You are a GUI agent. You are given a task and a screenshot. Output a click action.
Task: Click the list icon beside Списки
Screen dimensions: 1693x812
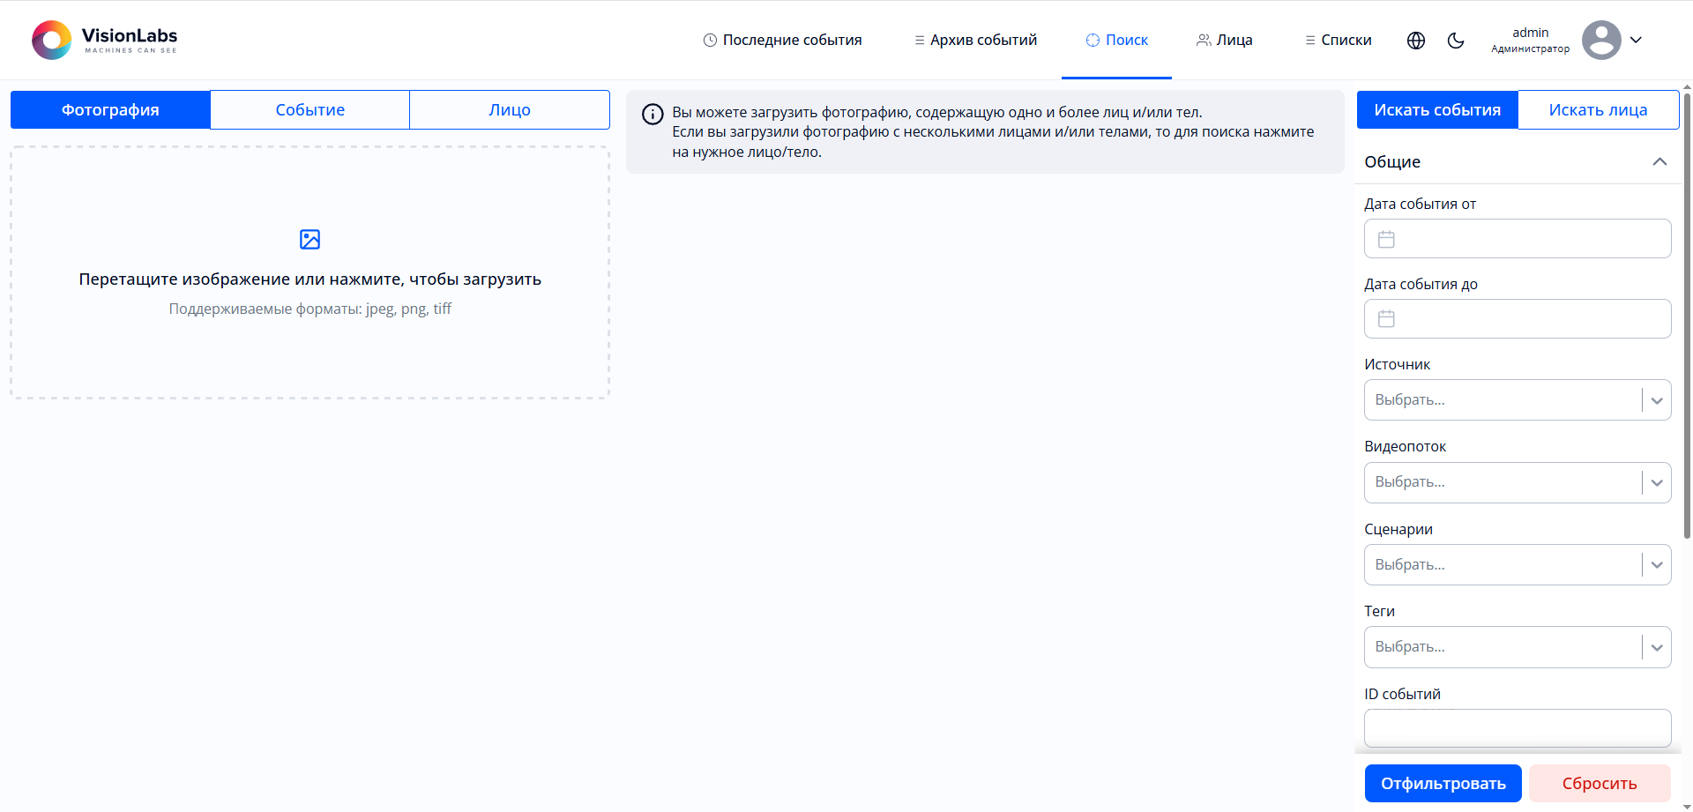[1309, 40]
